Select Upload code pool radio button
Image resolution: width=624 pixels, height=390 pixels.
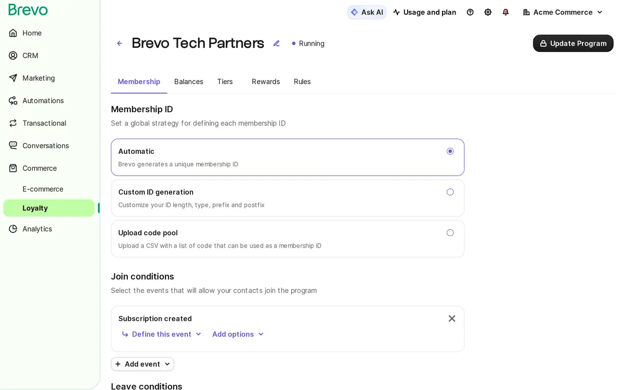pyautogui.click(x=450, y=232)
